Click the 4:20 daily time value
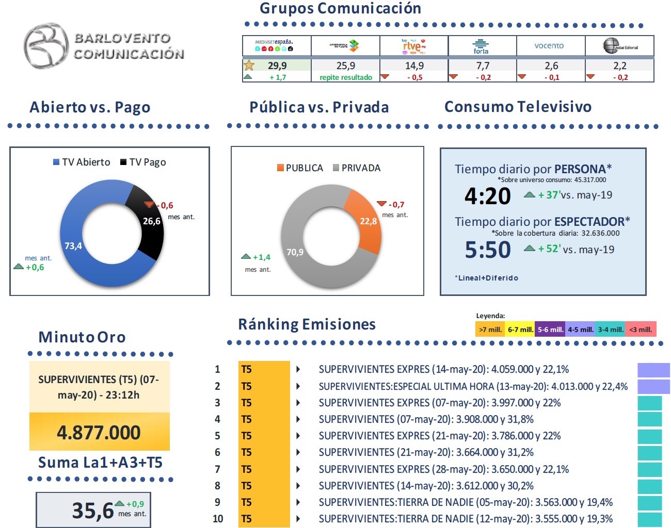This screenshot has height=528, width=671. click(488, 196)
